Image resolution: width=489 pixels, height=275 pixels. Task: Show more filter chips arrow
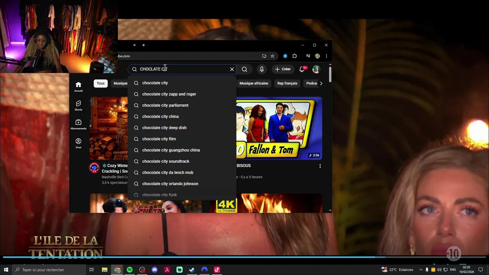pyautogui.click(x=321, y=83)
